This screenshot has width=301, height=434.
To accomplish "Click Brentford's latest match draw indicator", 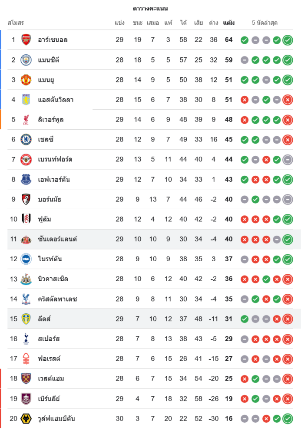I will 287,160.
